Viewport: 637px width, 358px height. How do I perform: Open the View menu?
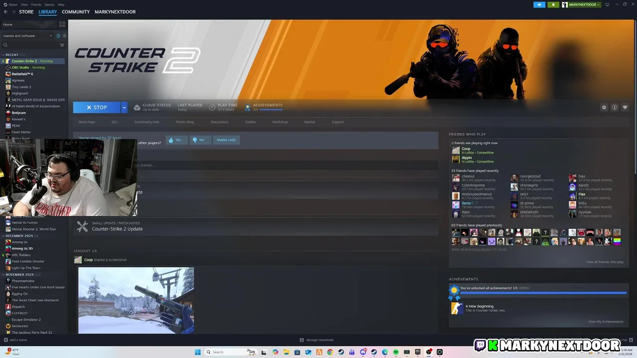(x=24, y=4)
